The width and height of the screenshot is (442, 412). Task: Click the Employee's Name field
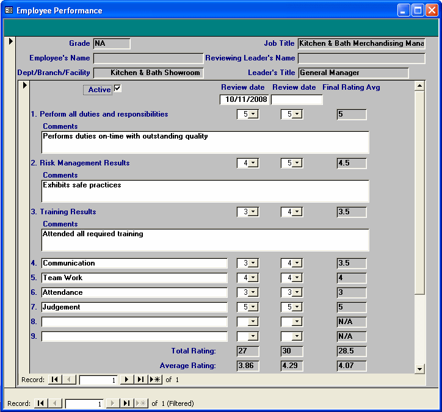(148, 59)
